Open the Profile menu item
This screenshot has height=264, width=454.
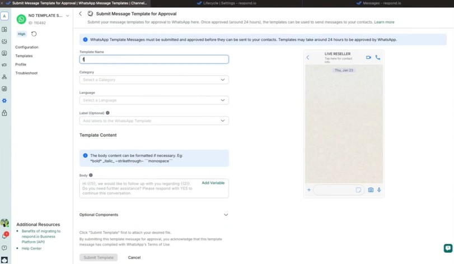coord(21,64)
